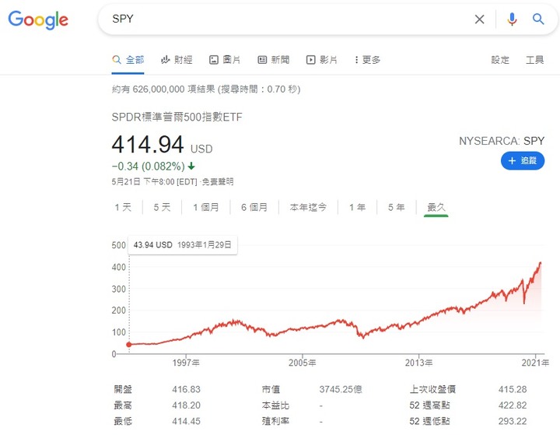Click the 最低 value 414.45

tap(186, 421)
